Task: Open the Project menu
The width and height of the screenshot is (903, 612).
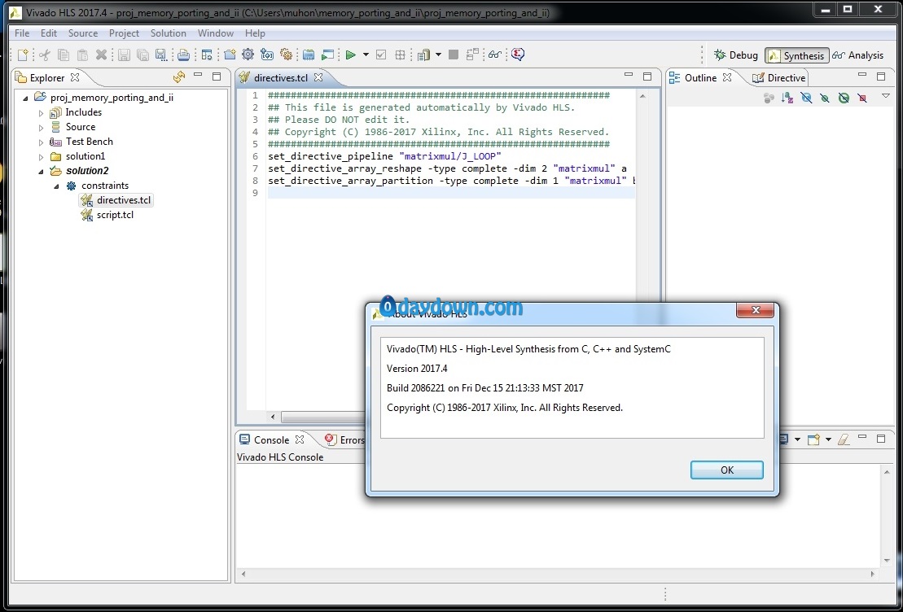Action: (x=124, y=33)
